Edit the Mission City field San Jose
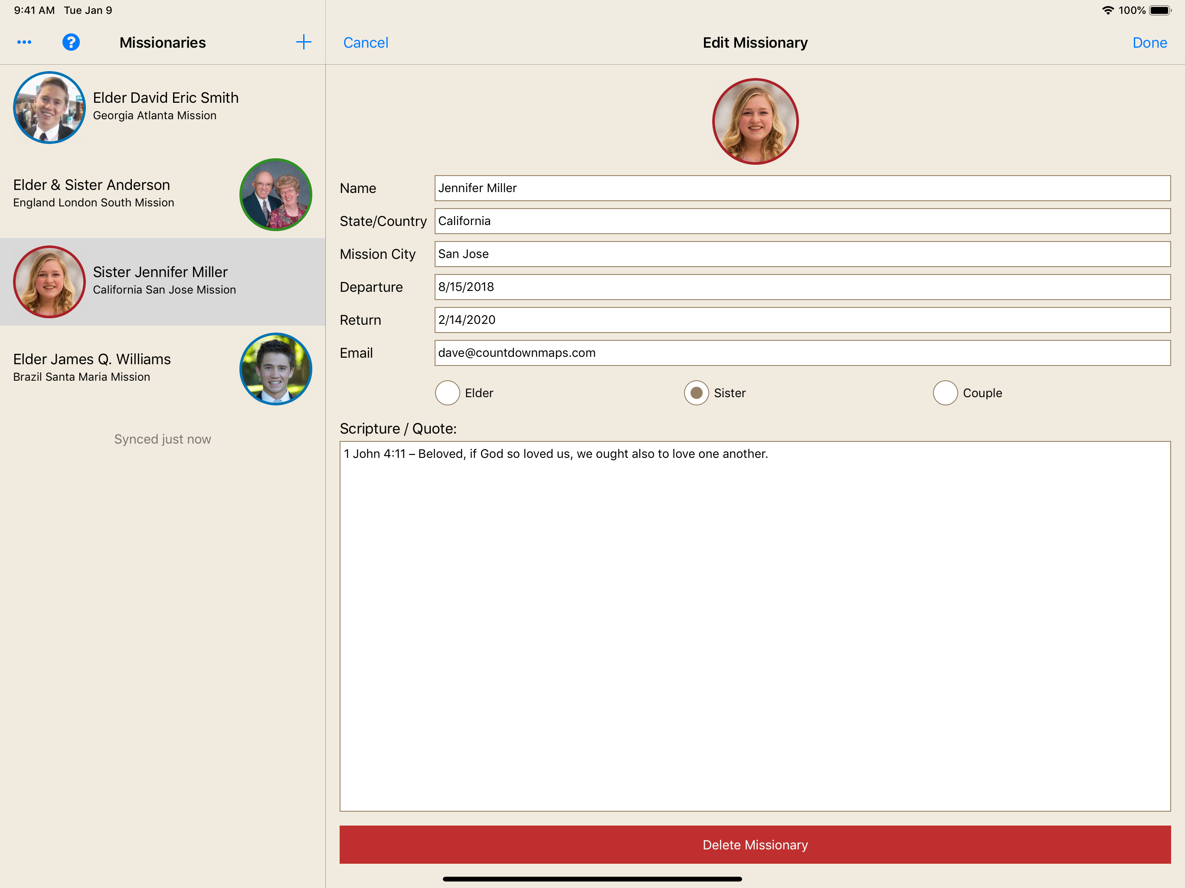This screenshot has width=1185, height=888. tap(802, 254)
